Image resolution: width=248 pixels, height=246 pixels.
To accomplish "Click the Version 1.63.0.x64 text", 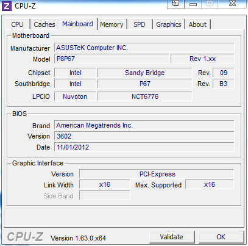I will [x=79, y=238].
